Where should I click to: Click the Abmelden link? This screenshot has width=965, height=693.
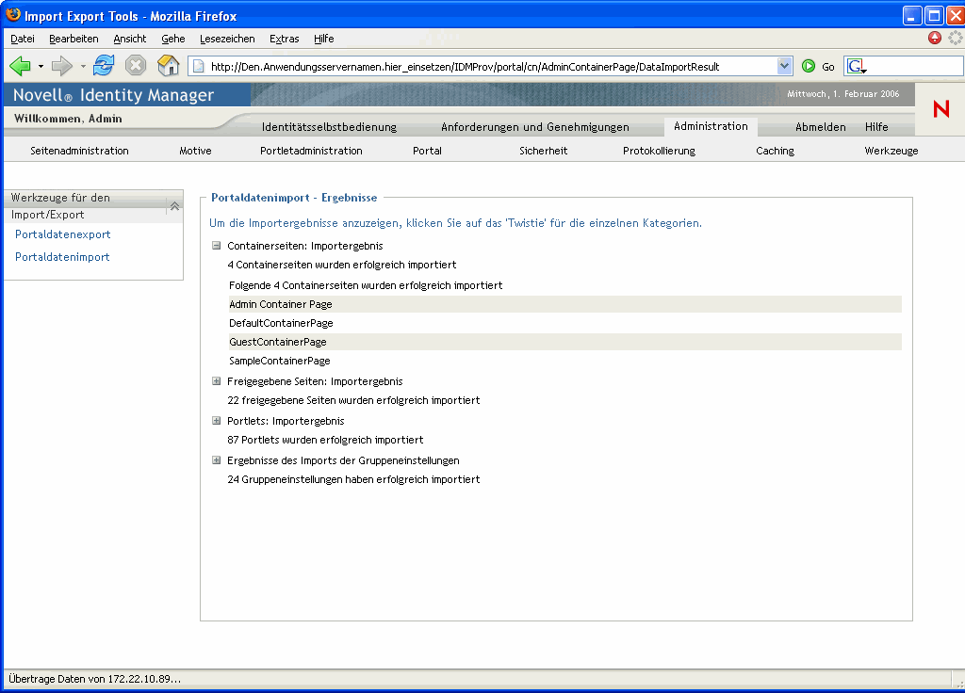coord(821,127)
